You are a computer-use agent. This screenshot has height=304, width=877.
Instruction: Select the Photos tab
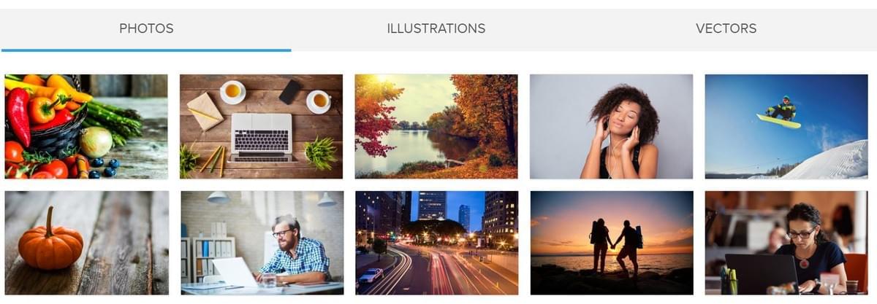click(146, 29)
